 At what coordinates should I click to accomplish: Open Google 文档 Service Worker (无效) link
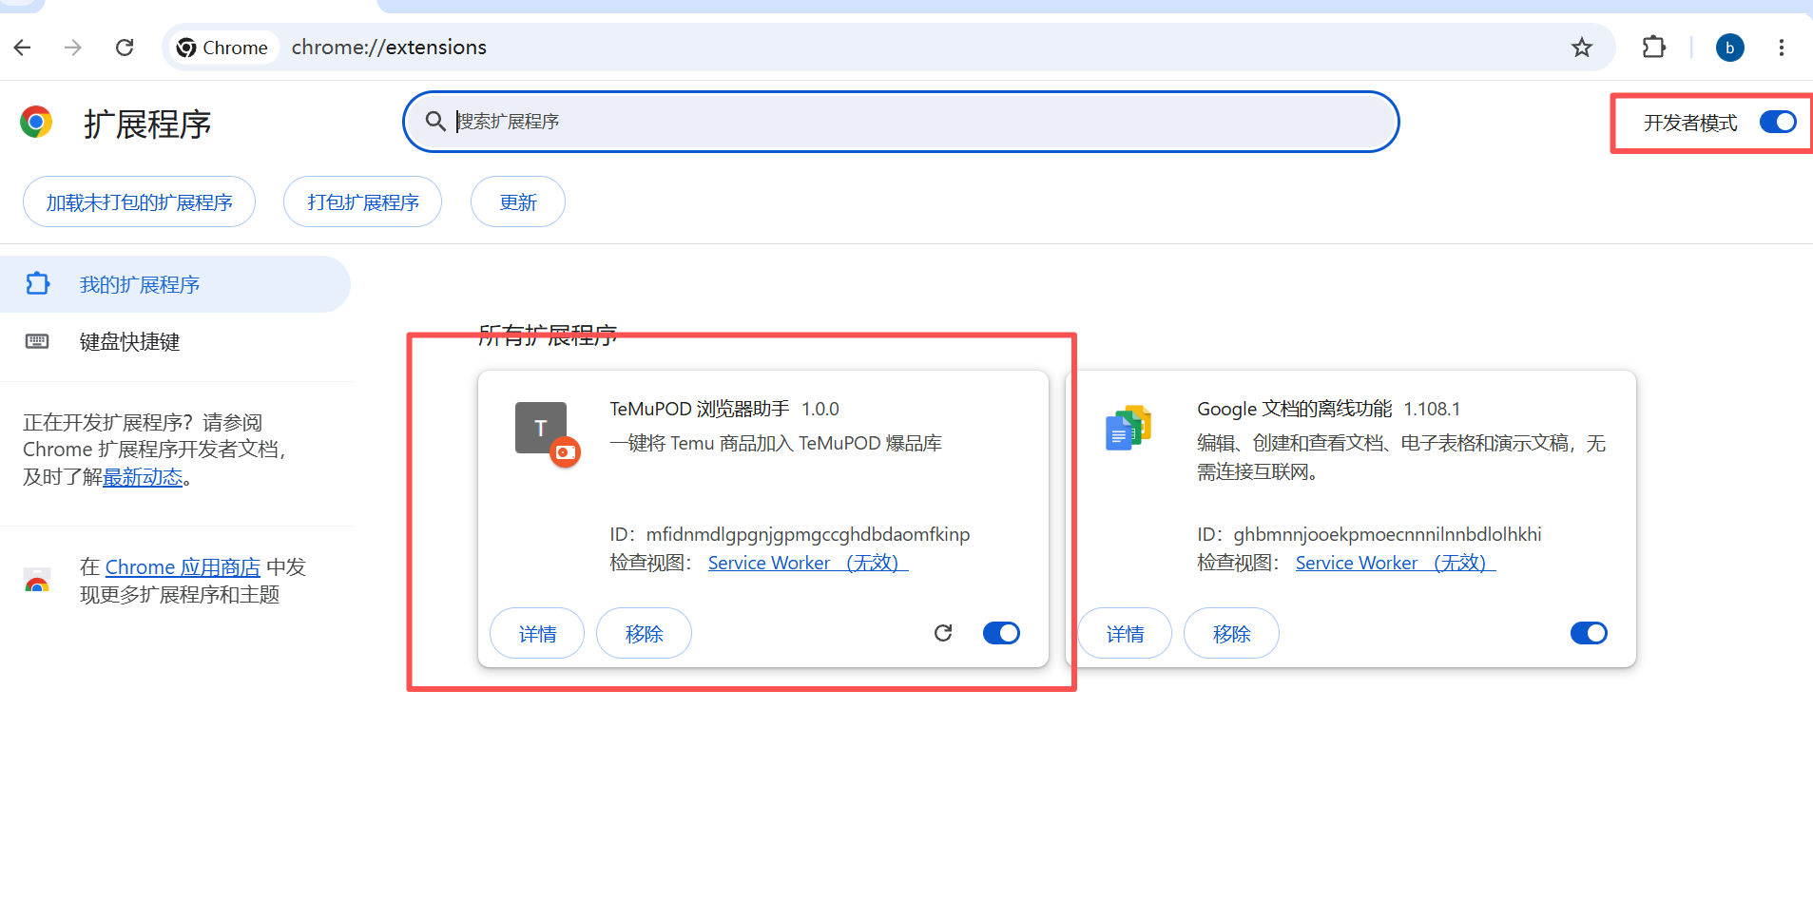(x=1396, y=563)
